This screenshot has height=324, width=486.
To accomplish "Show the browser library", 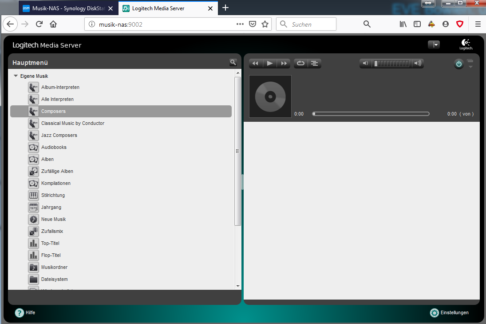I will [403, 24].
